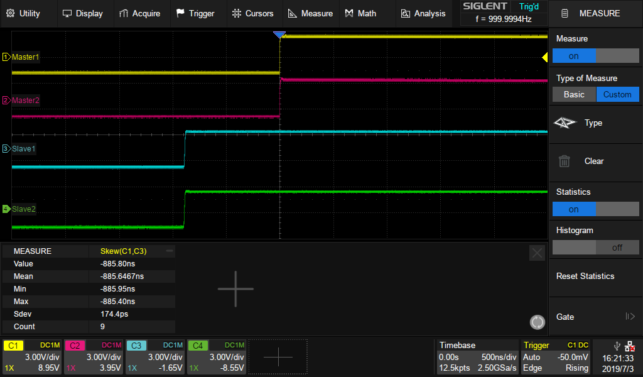Close the measurement statistics panel
Image resolution: width=643 pixels, height=377 pixels.
[x=537, y=253]
